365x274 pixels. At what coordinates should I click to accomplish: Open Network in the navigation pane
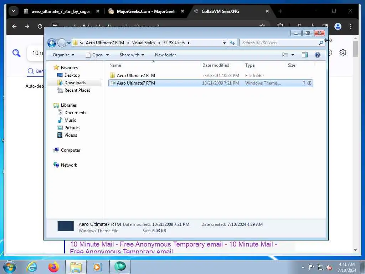(69, 165)
